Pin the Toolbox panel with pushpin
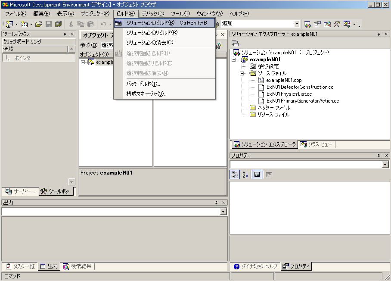Screen dimensions: 391x281 click(65, 34)
